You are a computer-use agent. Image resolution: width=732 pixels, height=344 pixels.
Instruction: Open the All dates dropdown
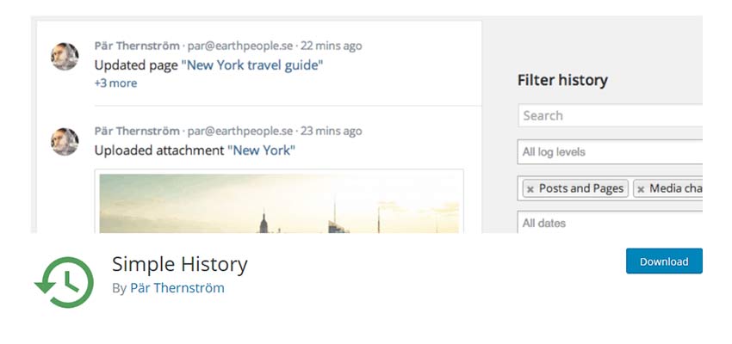(610, 223)
